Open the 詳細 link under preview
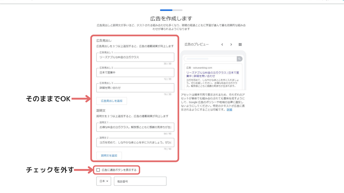The image size is (344, 193). click(229, 110)
